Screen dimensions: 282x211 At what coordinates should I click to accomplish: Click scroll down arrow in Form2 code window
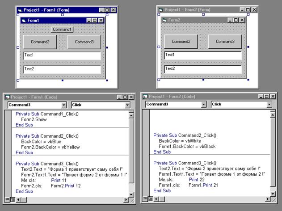(x=273, y=194)
